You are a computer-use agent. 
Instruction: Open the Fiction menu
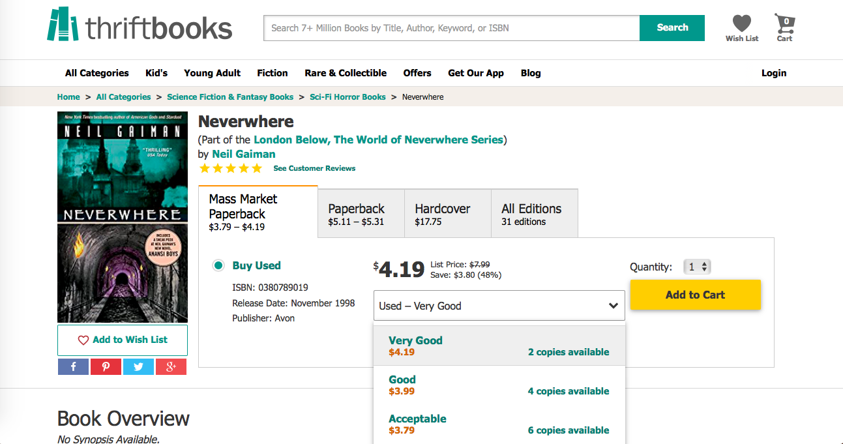point(273,73)
